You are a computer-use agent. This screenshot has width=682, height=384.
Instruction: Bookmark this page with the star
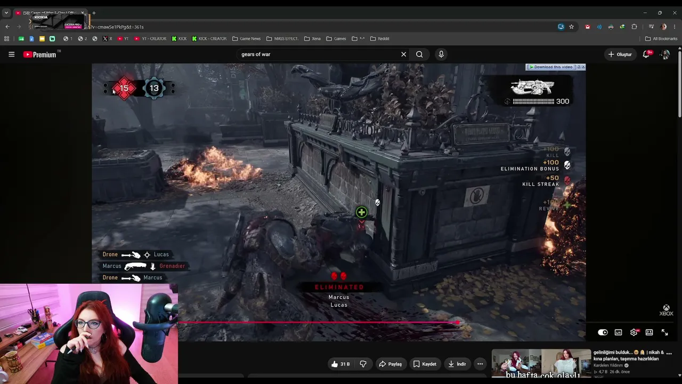[571, 27]
